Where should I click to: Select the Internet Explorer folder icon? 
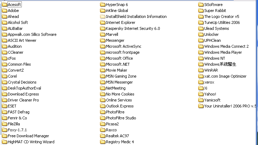(103, 22)
